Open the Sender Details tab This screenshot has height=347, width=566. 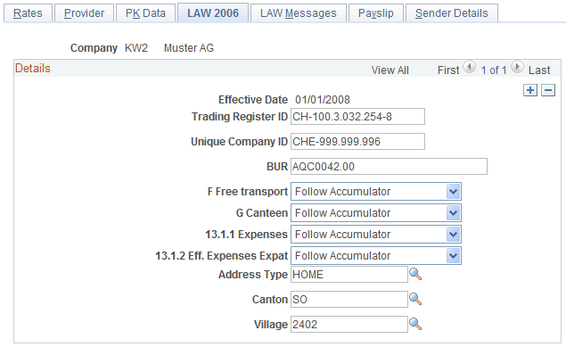point(452,13)
